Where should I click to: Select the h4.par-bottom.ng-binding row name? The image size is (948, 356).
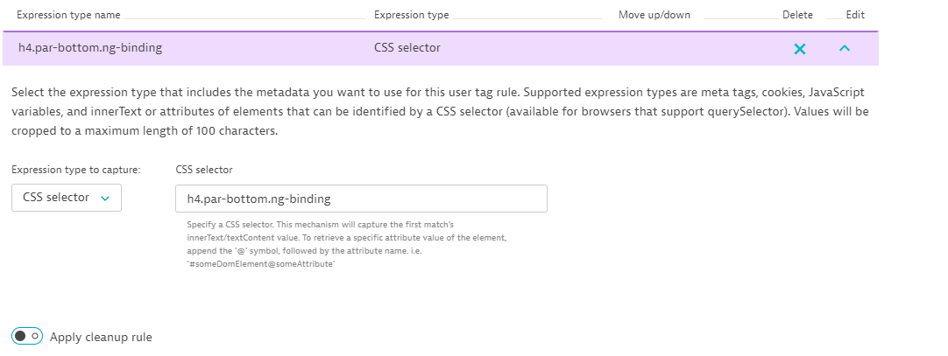click(x=90, y=48)
